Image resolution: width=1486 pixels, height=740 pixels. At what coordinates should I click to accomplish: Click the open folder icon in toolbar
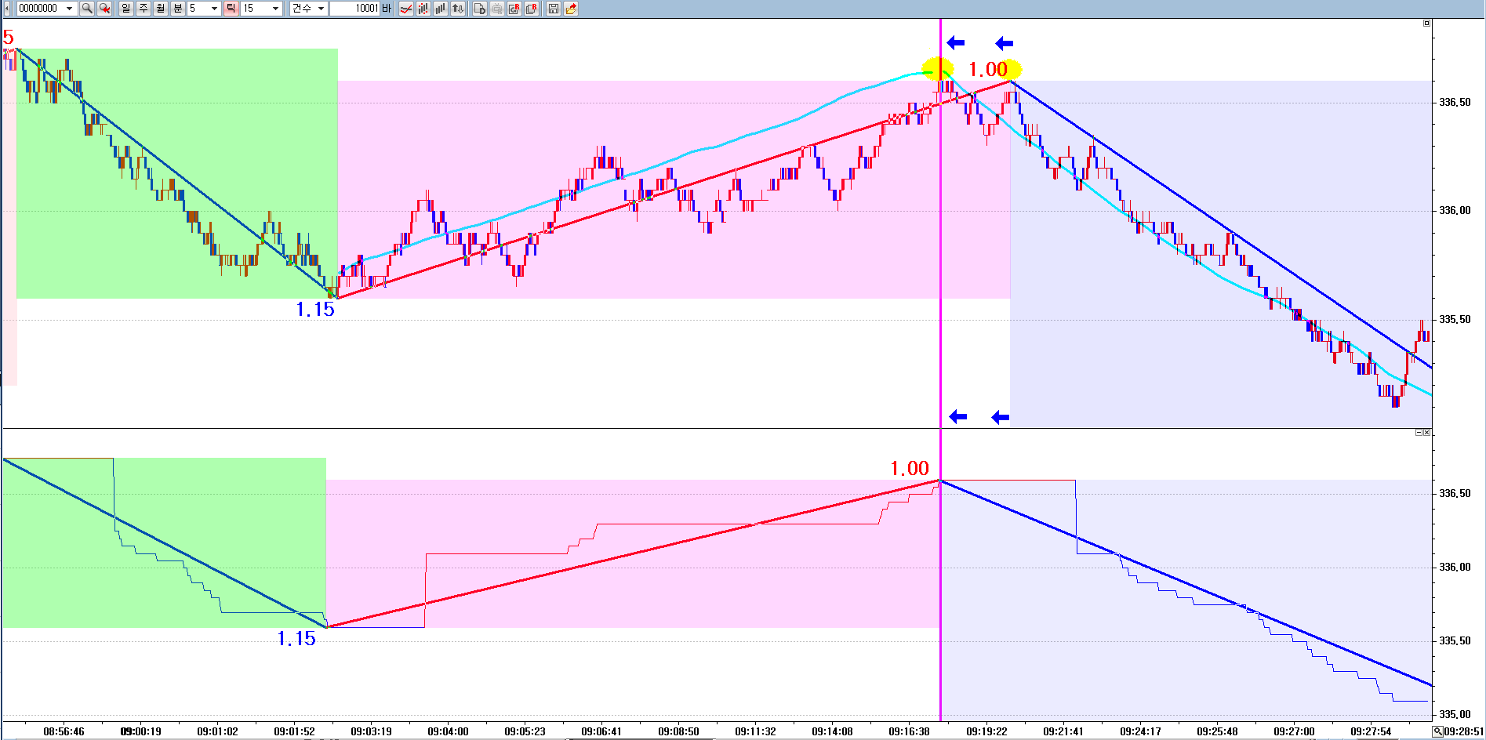point(571,9)
